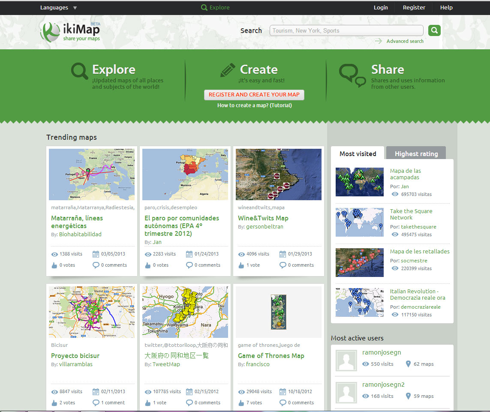Open How to create a map tutorial

254,105
